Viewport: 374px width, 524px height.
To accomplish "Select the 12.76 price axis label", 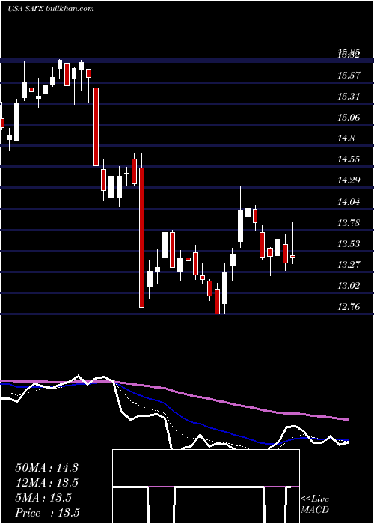I will coord(349,306).
